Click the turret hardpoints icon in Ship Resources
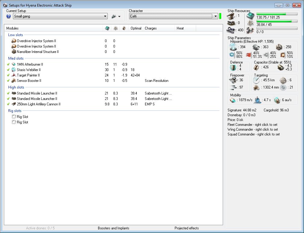 (231, 16)
